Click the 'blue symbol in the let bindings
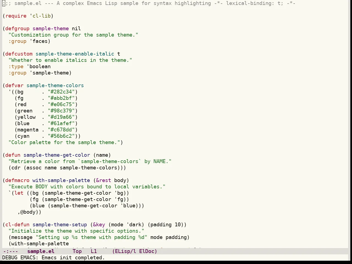Viewport: 352px width, 264px height. point(128,206)
